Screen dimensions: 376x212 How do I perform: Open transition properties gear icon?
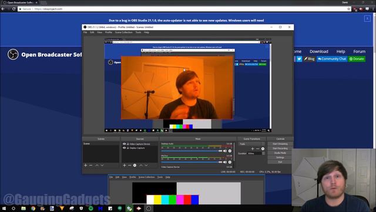(263, 149)
